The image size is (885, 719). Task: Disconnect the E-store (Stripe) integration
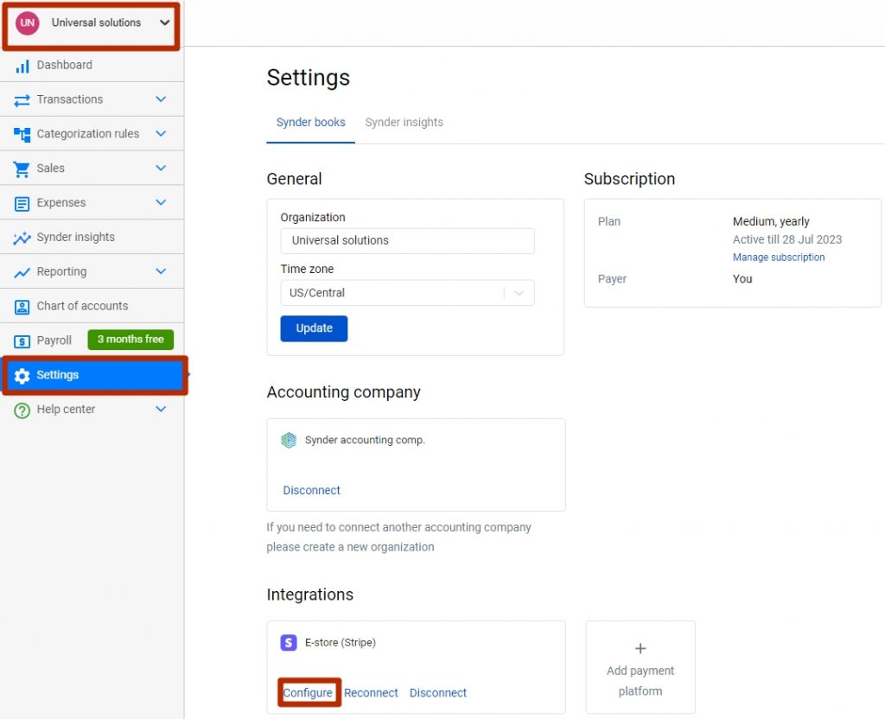438,693
